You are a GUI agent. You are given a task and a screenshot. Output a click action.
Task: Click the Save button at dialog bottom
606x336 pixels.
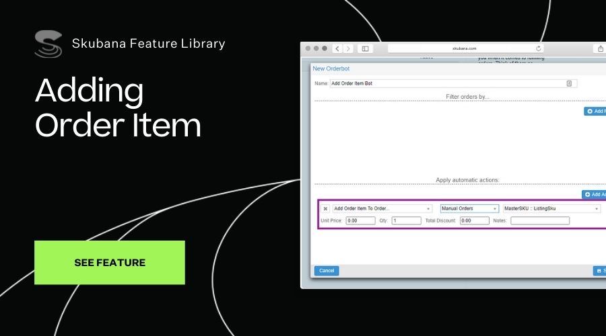[x=600, y=271]
